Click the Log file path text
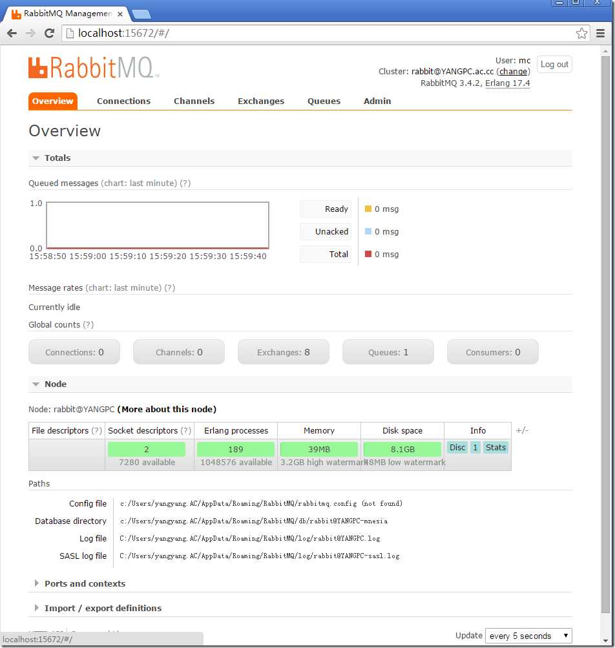 point(249,538)
